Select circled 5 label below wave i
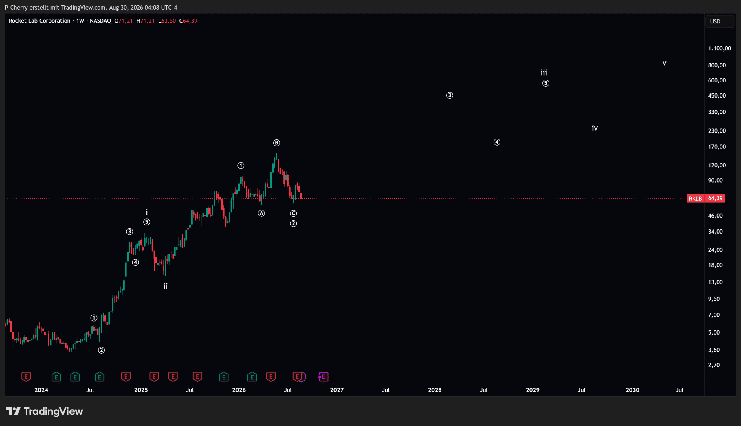Screen dimensions: 741x426 [x=147, y=222]
